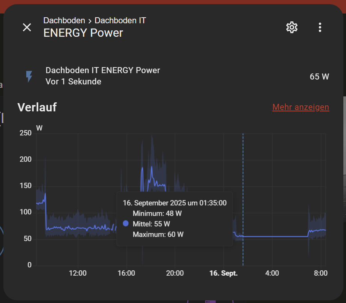Click the blue 'Mittel' series dot
Screen dimensions: 346x303
(126, 223)
